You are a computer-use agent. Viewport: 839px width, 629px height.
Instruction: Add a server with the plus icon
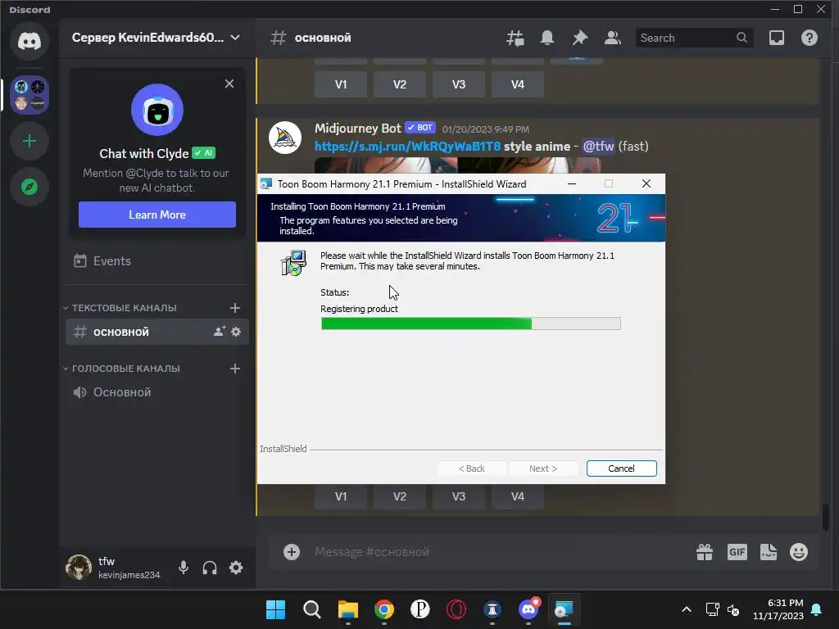point(29,141)
